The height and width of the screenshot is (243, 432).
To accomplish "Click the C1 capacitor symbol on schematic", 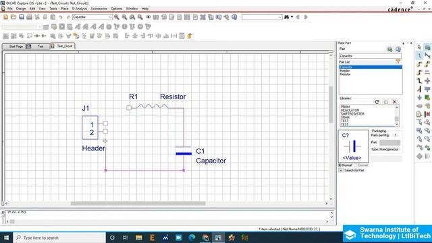I will 184,151.
